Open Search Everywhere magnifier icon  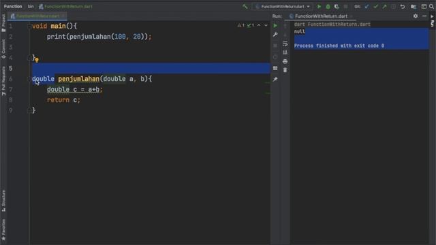(x=431, y=6)
